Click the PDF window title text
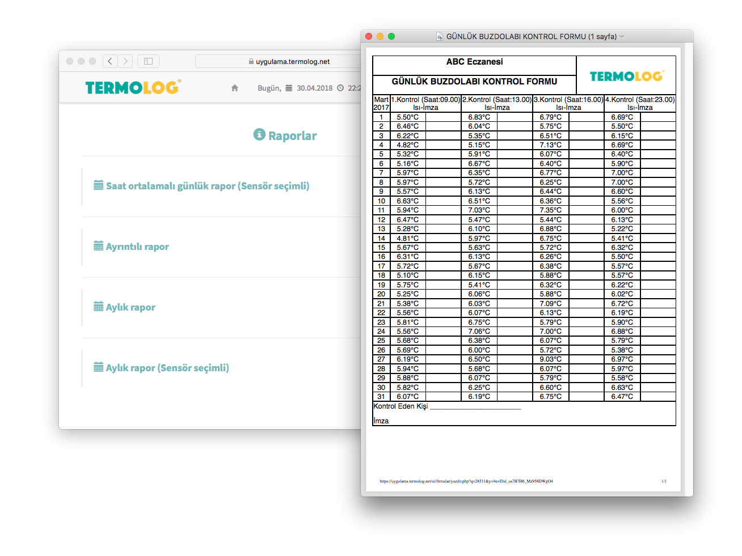Image resolution: width=742 pixels, height=556 pixels. pos(532,36)
